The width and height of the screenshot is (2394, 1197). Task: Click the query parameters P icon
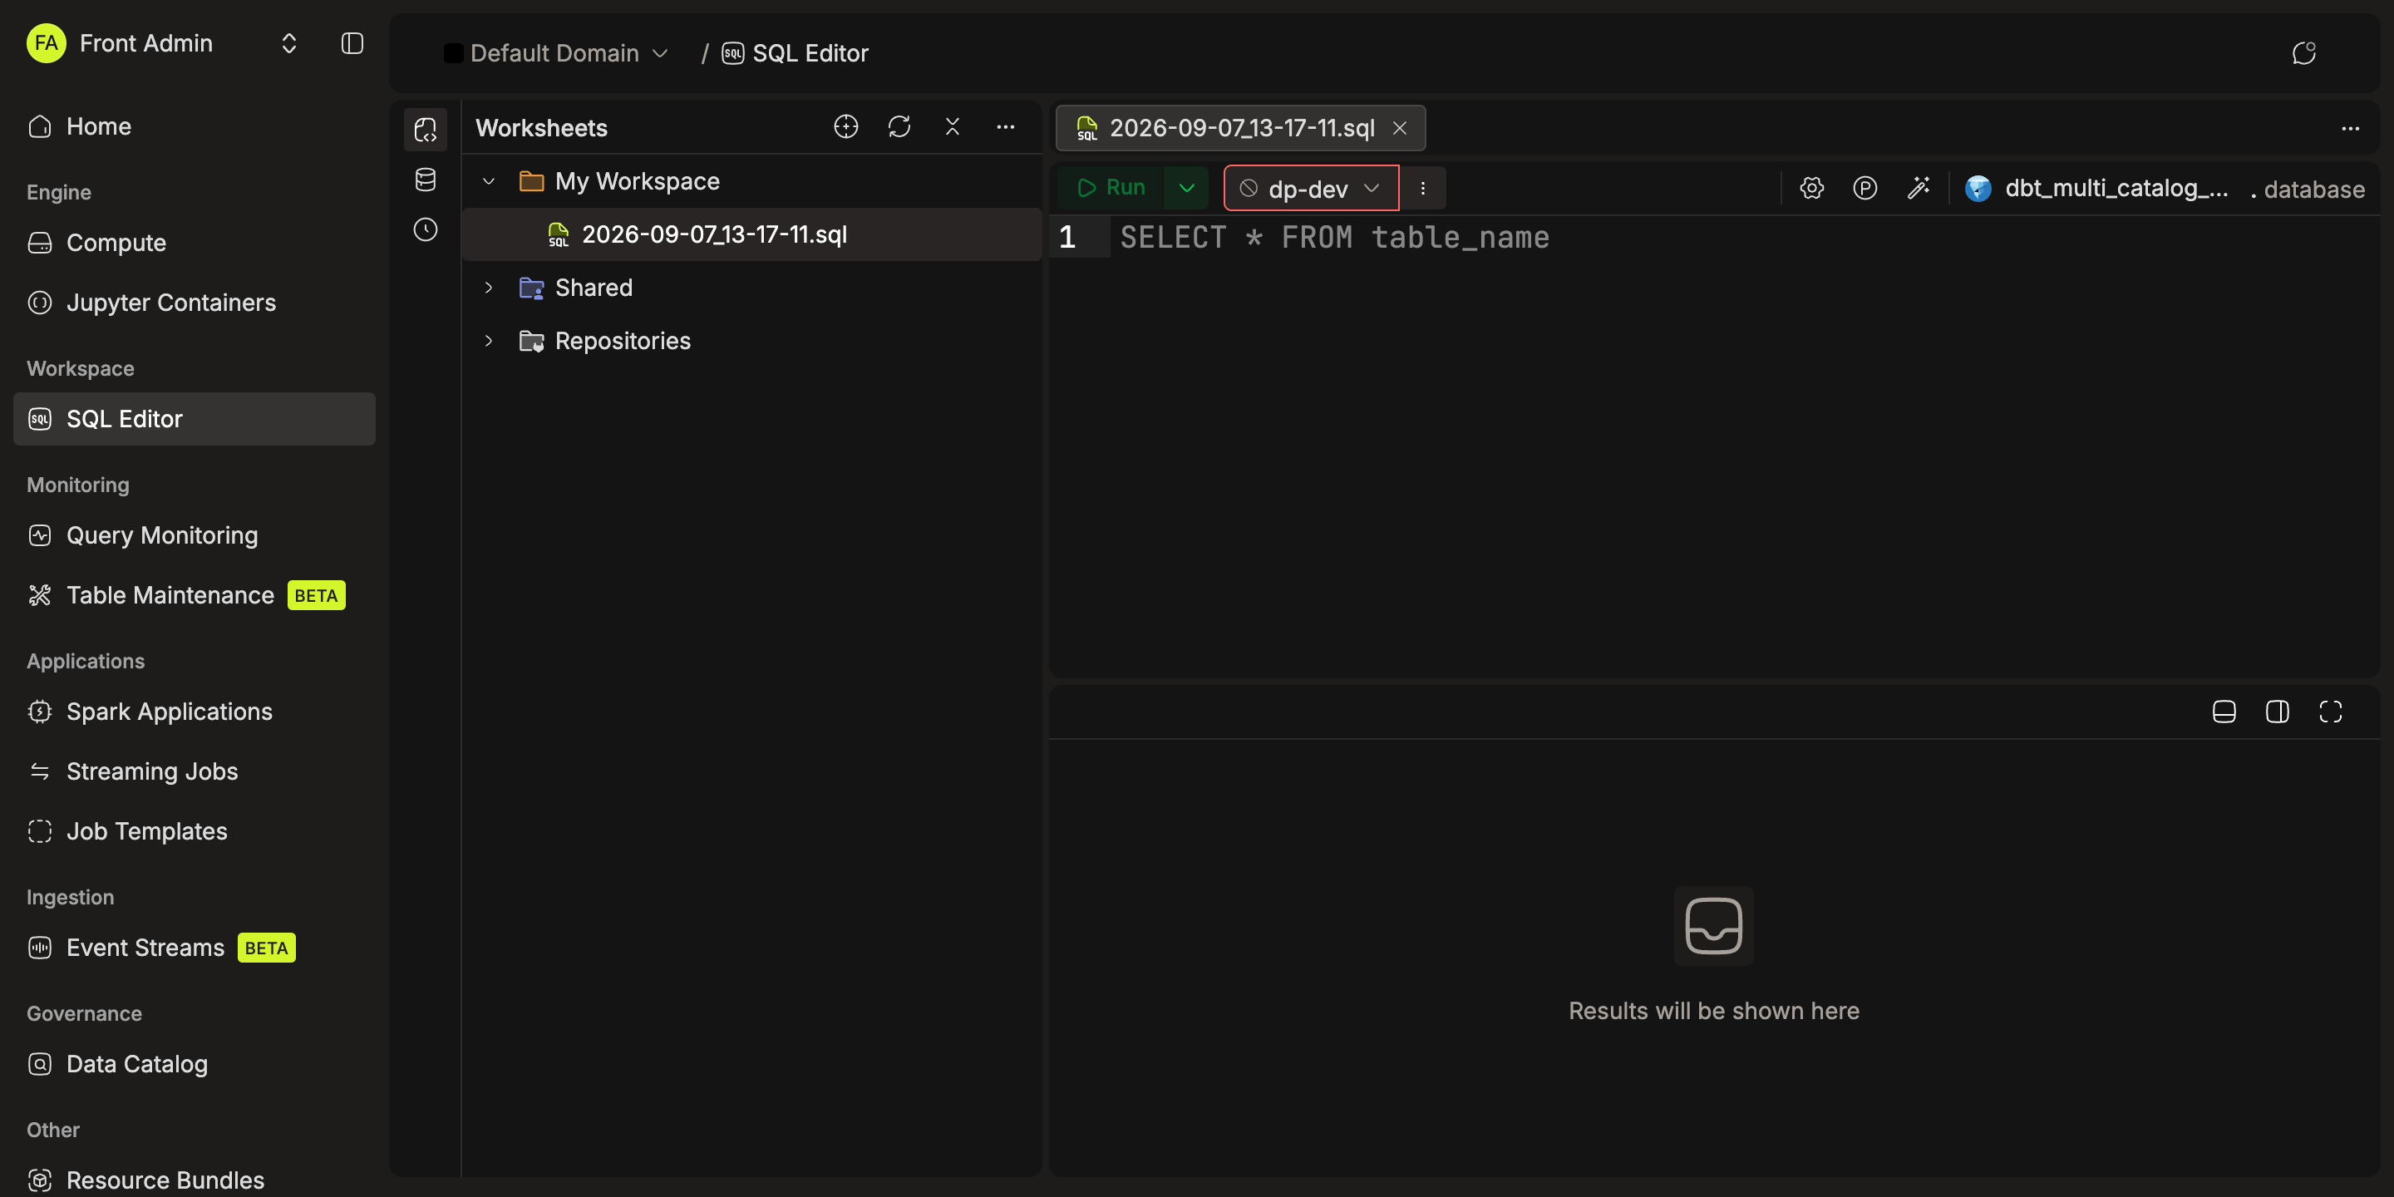(x=1865, y=188)
